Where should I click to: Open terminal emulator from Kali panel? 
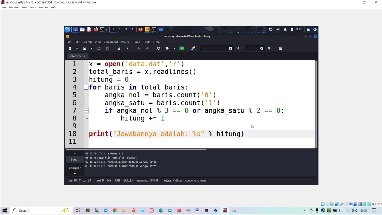coord(102,29)
